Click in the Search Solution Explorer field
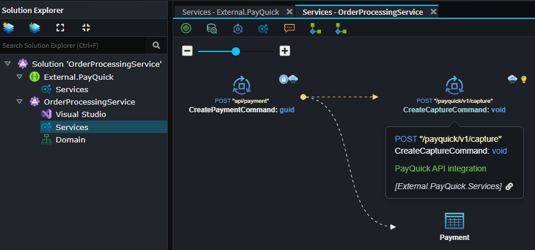This screenshot has width=535, height=250. click(73, 46)
